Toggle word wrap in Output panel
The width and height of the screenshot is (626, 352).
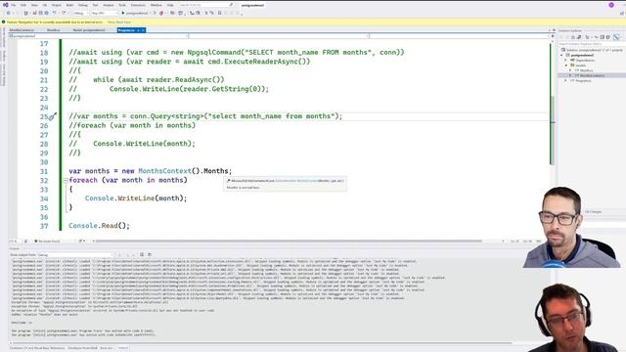pyautogui.click(x=150, y=254)
